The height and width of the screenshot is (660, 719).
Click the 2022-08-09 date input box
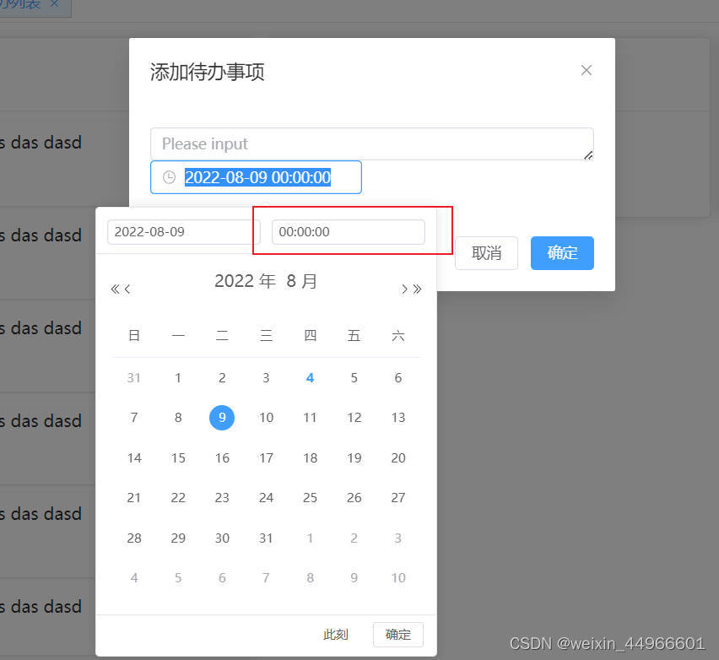pyautogui.click(x=180, y=231)
